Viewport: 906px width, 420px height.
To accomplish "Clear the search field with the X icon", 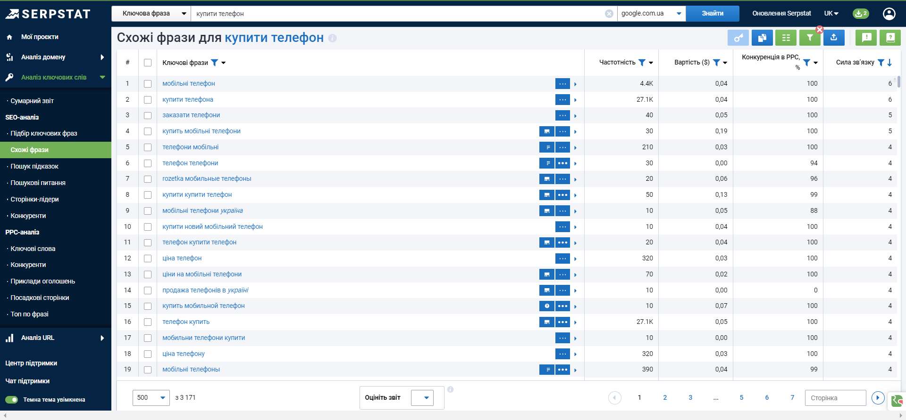I will point(609,14).
